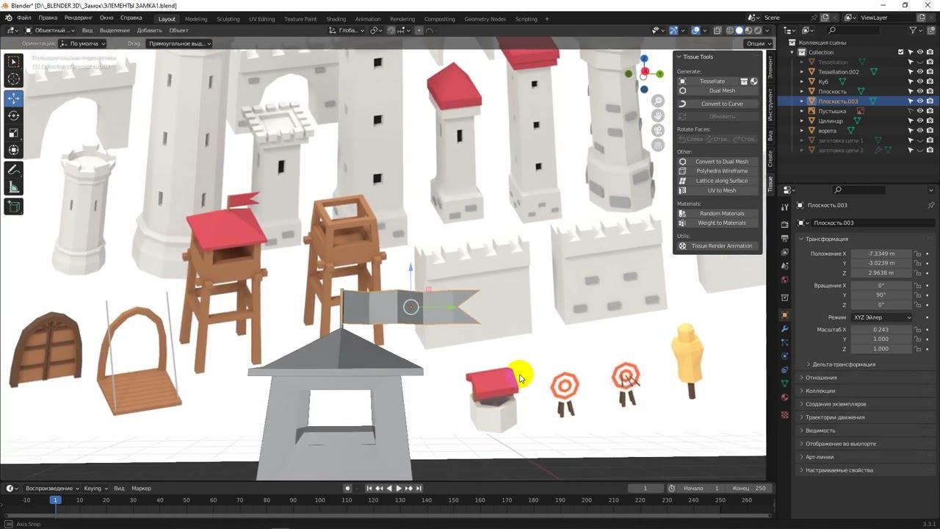This screenshot has height=529, width=940.
Task: Click the hand pan view gizmo
Action: pos(658,115)
